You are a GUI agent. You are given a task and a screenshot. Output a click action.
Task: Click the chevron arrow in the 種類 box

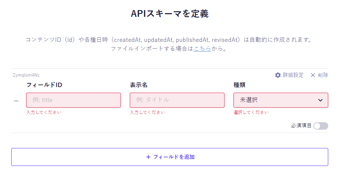point(320,100)
